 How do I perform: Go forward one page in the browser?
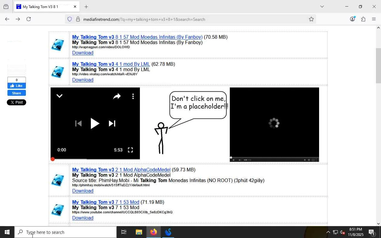click(18, 19)
